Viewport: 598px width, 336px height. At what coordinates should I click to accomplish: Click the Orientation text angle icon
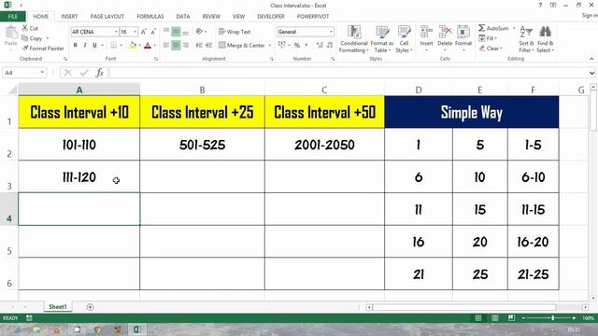(199, 32)
